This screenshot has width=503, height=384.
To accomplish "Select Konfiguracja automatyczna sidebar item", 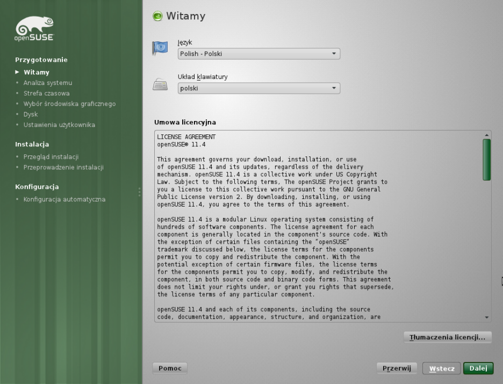I will point(64,200).
